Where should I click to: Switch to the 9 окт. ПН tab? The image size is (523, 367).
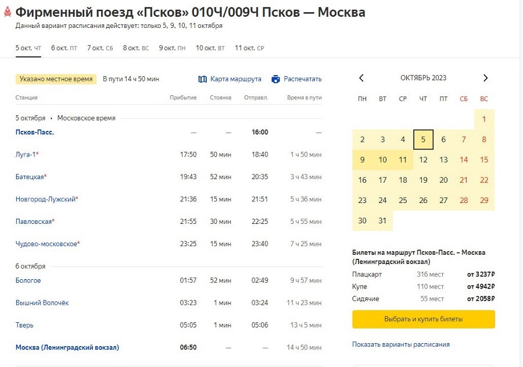coord(172,48)
